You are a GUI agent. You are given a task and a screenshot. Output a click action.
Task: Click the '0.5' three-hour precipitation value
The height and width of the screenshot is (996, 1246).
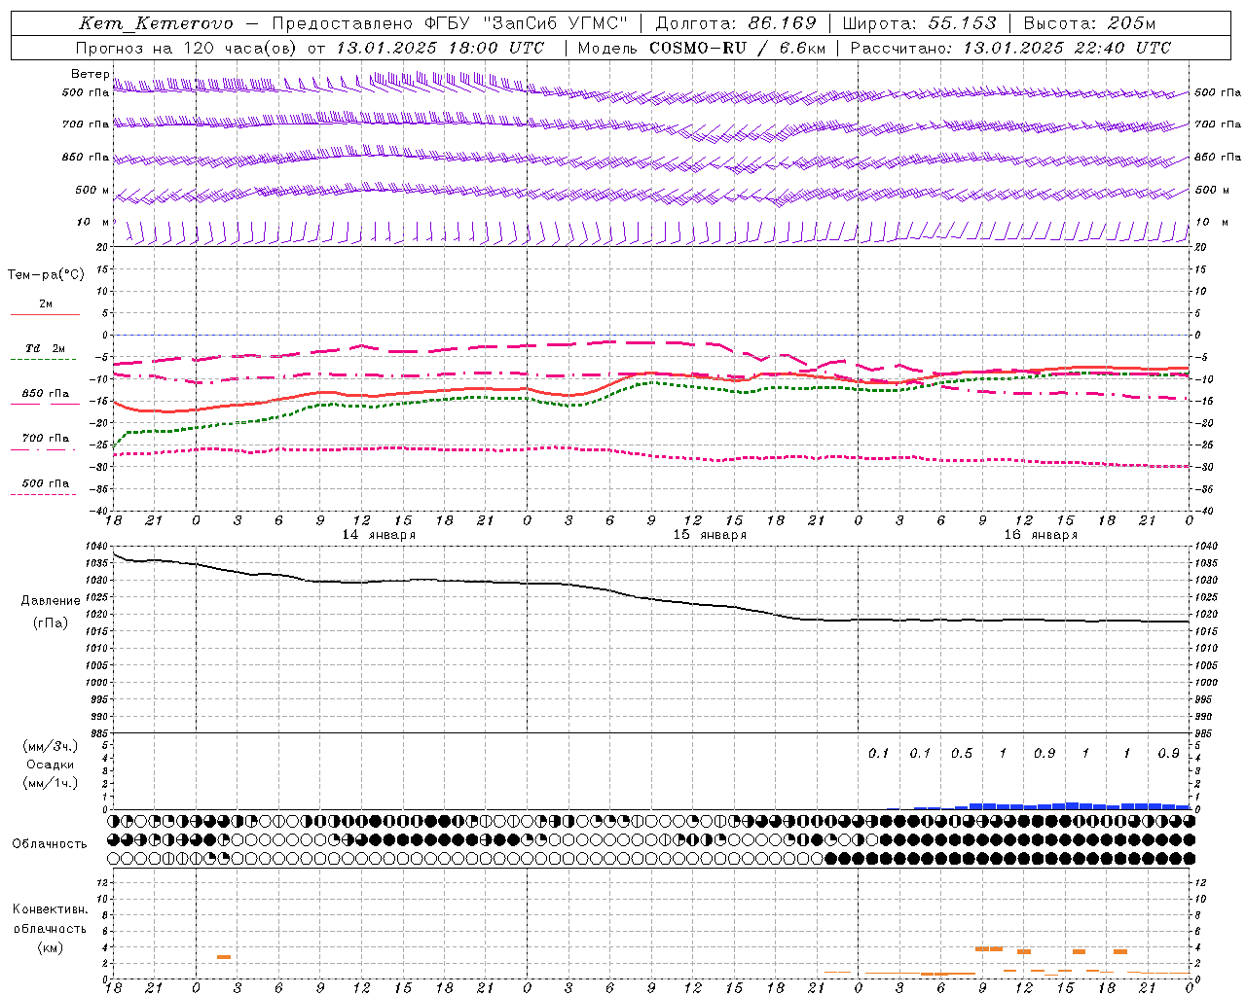[962, 754]
